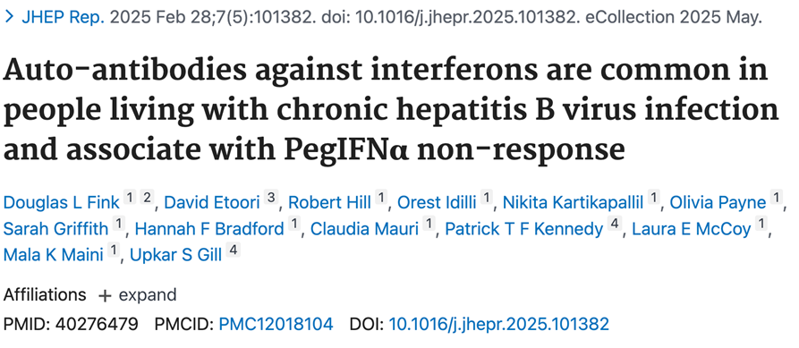Open author Sarah Griffith

(x=55, y=229)
